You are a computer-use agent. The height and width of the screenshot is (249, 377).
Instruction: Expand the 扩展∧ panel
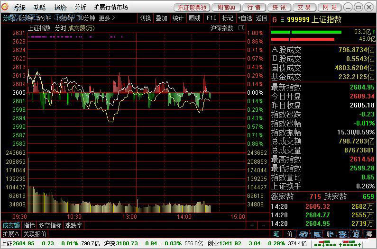(10, 234)
